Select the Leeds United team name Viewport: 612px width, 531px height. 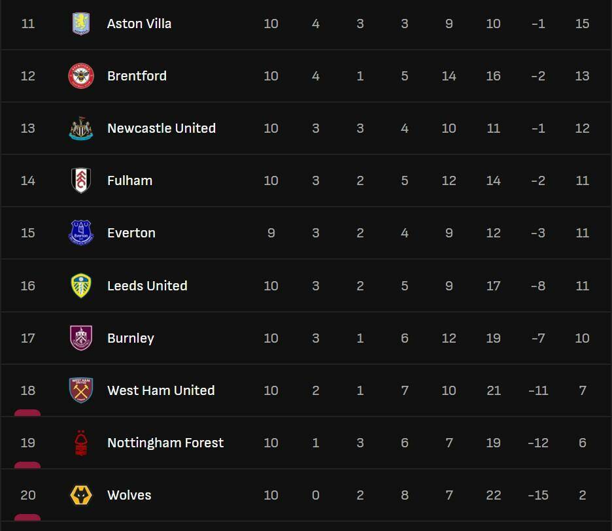coord(147,286)
